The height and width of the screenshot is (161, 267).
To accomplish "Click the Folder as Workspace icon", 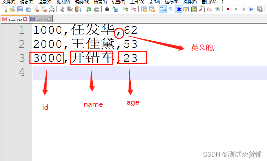I will click(210, 9).
